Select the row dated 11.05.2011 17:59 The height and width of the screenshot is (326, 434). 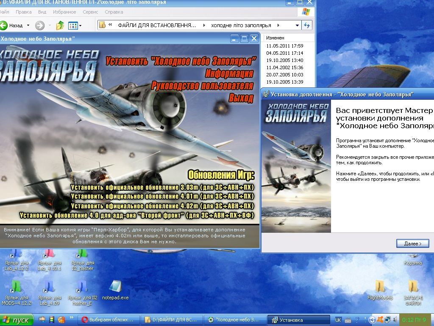point(284,46)
